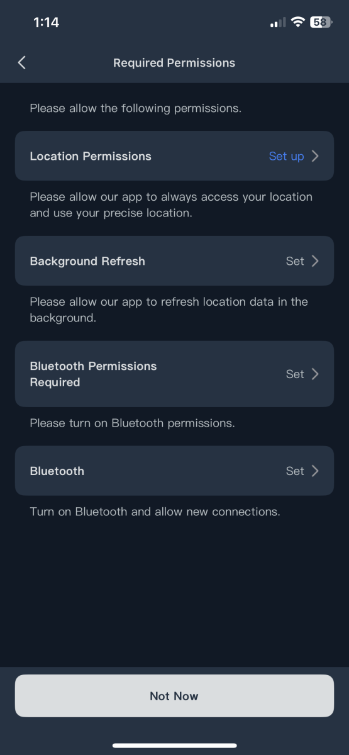Tap the Not Now button
This screenshot has height=755, width=349.
tap(174, 696)
